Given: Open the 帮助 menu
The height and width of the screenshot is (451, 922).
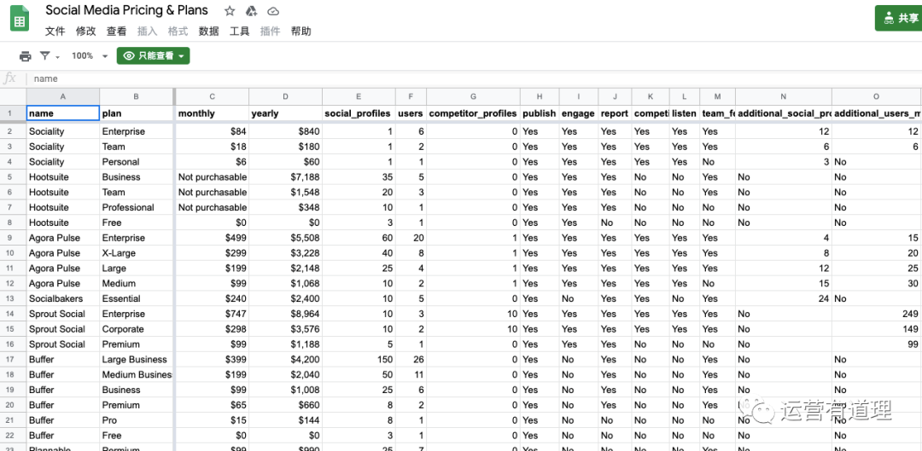Looking at the screenshot, I should [x=301, y=32].
